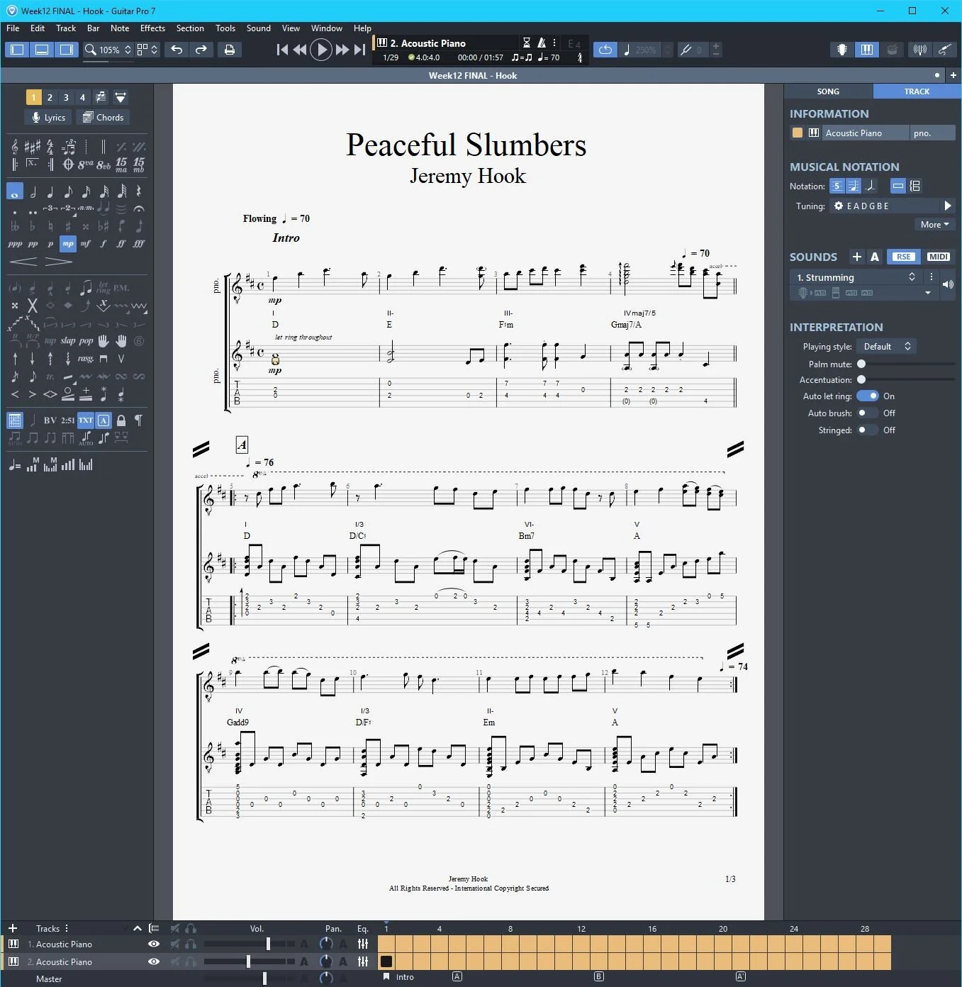This screenshot has height=987, width=962.
Task: Open the key signature tool
Action: click(x=33, y=147)
